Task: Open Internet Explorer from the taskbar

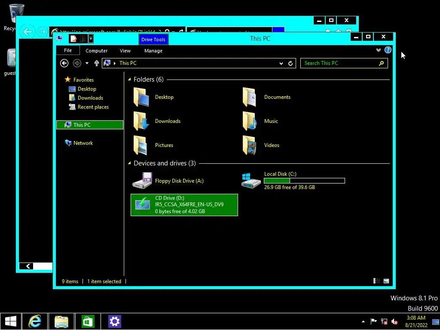Action: [35, 321]
